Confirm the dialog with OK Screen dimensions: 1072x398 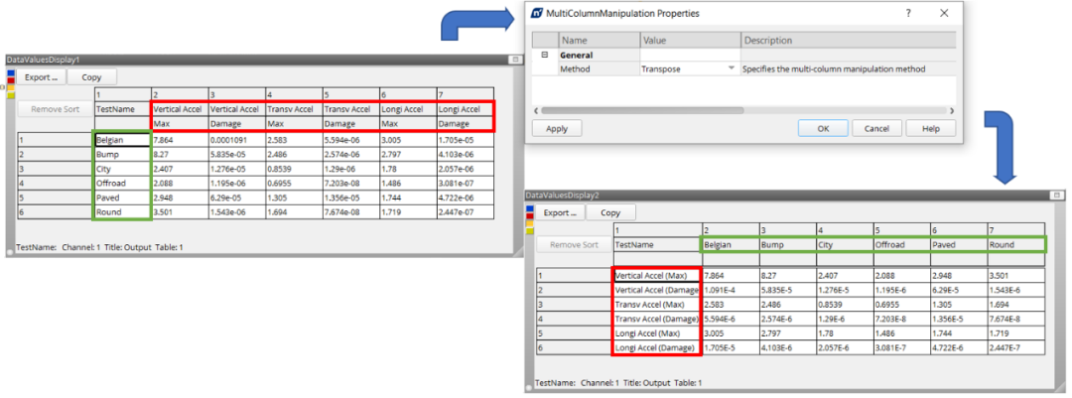[x=823, y=129]
